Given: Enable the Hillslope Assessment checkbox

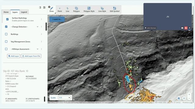Looking at the screenshot, I should [x=6, y=49].
